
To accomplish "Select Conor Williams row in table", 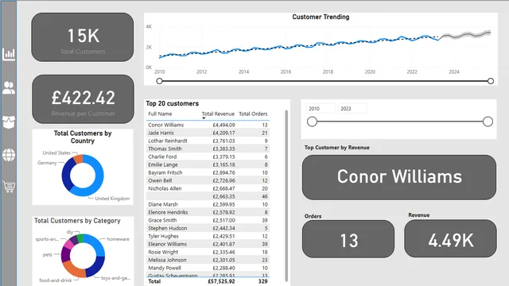I will 208,125.
